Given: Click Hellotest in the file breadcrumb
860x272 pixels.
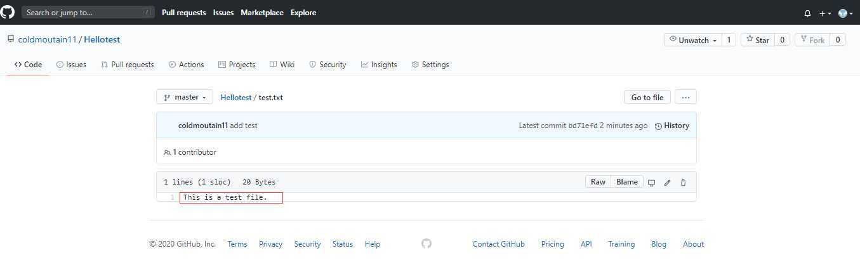Looking at the screenshot, I should tap(236, 98).
